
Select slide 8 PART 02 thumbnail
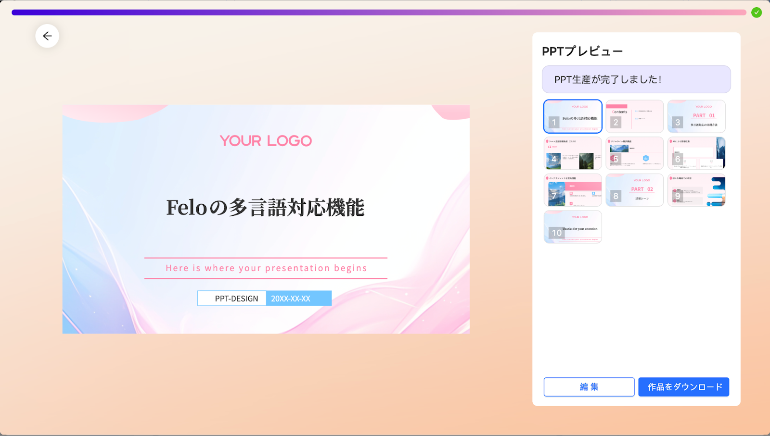(634, 190)
